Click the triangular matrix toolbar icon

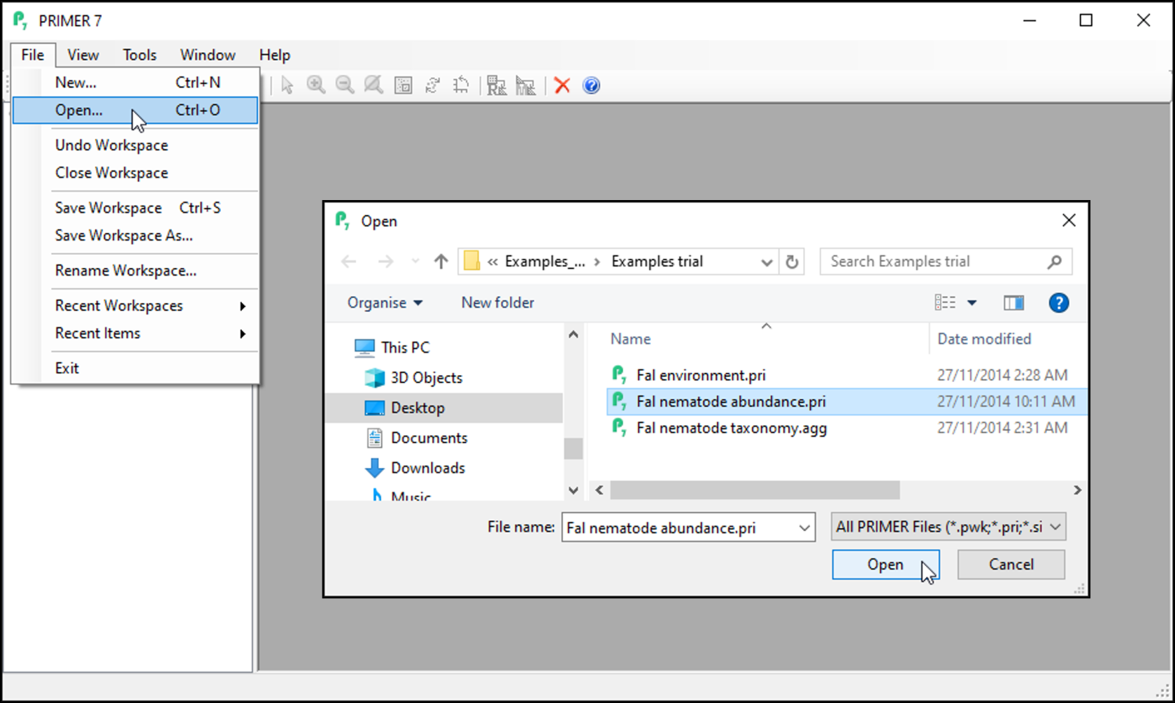pyautogui.click(x=525, y=85)
